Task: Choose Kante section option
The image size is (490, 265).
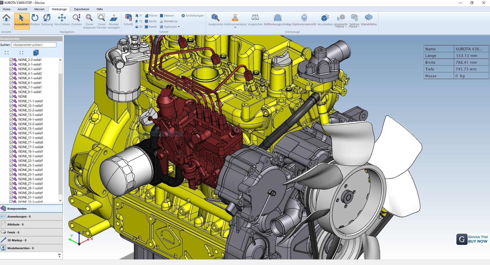Action: tap(151, 21)
